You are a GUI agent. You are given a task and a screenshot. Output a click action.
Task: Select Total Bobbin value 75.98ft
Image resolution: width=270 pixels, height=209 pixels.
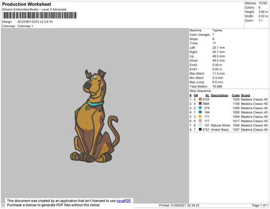(x=217, y=86)
